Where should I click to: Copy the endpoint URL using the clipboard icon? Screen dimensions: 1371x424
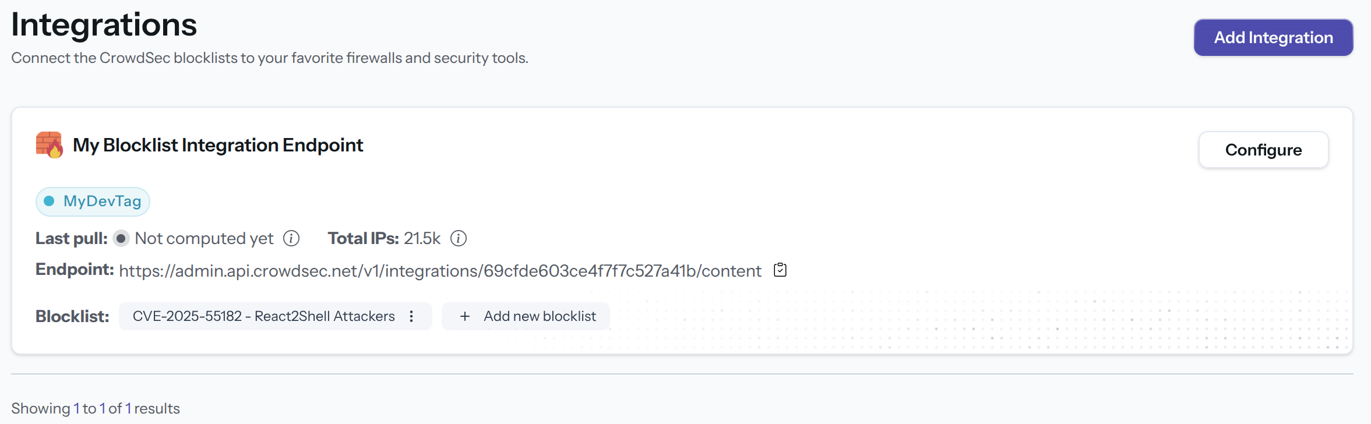click(780, 270)
